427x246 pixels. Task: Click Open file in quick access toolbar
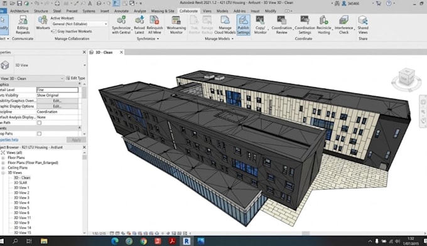pos(13,3)
